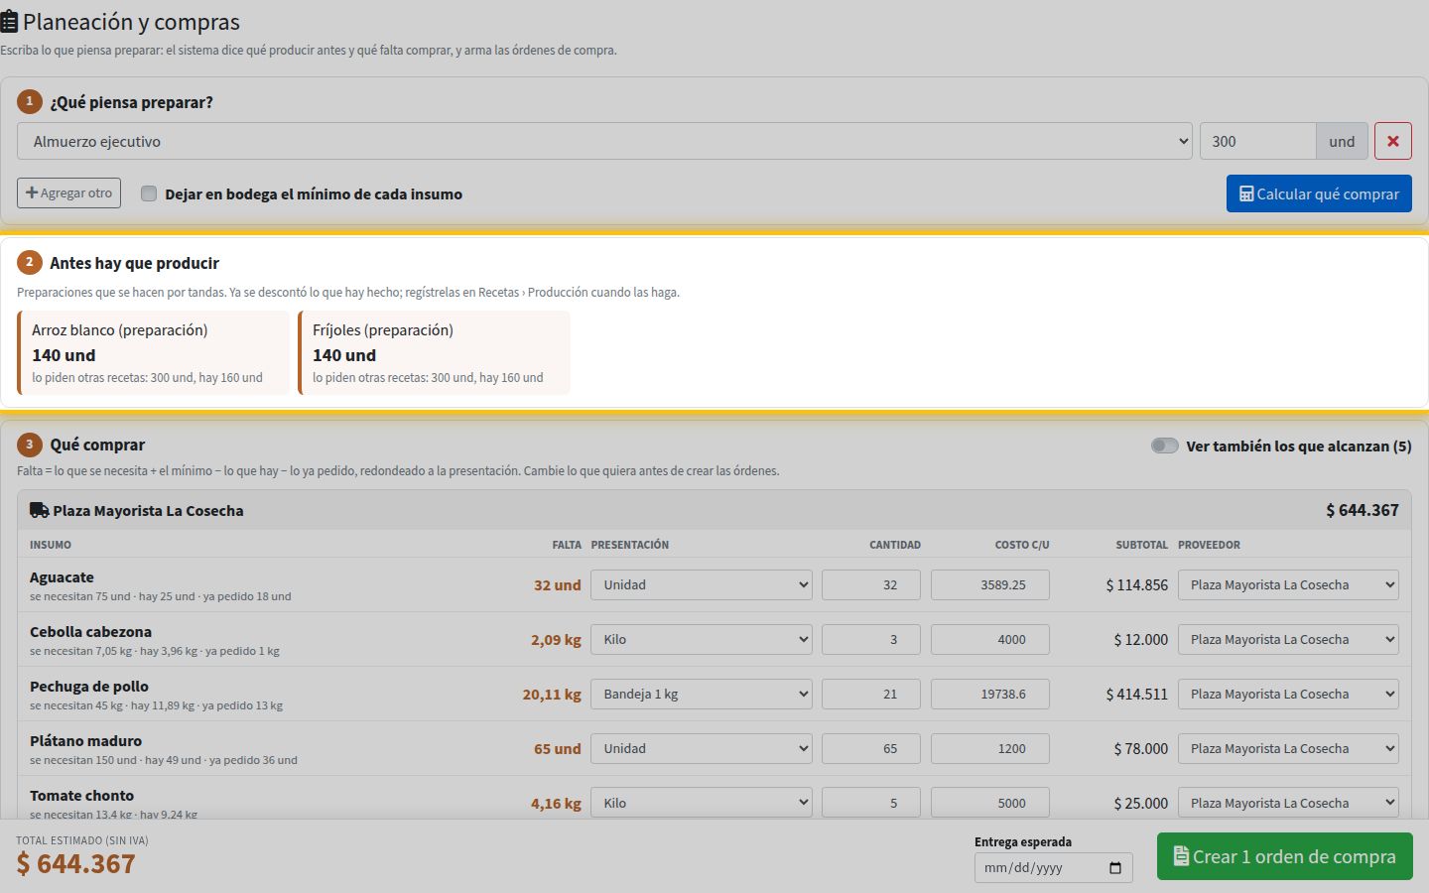The width and height of the screenshot is (1429, 893).
Task: Change the supplier for Aguacate
Action: pos(1288,584)
